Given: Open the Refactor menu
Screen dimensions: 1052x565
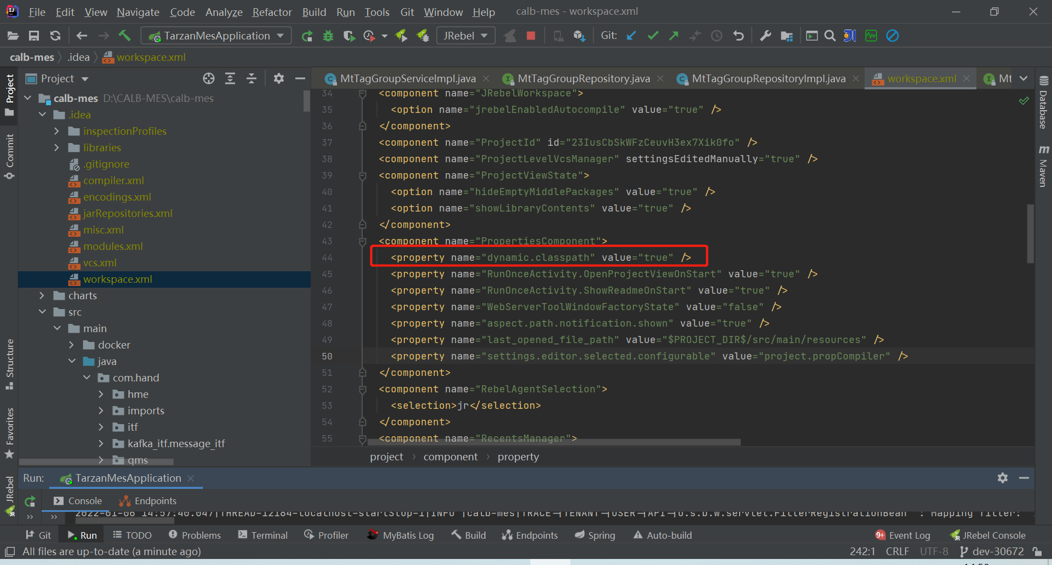Looking at the screenshot, I should click(272, 12).
